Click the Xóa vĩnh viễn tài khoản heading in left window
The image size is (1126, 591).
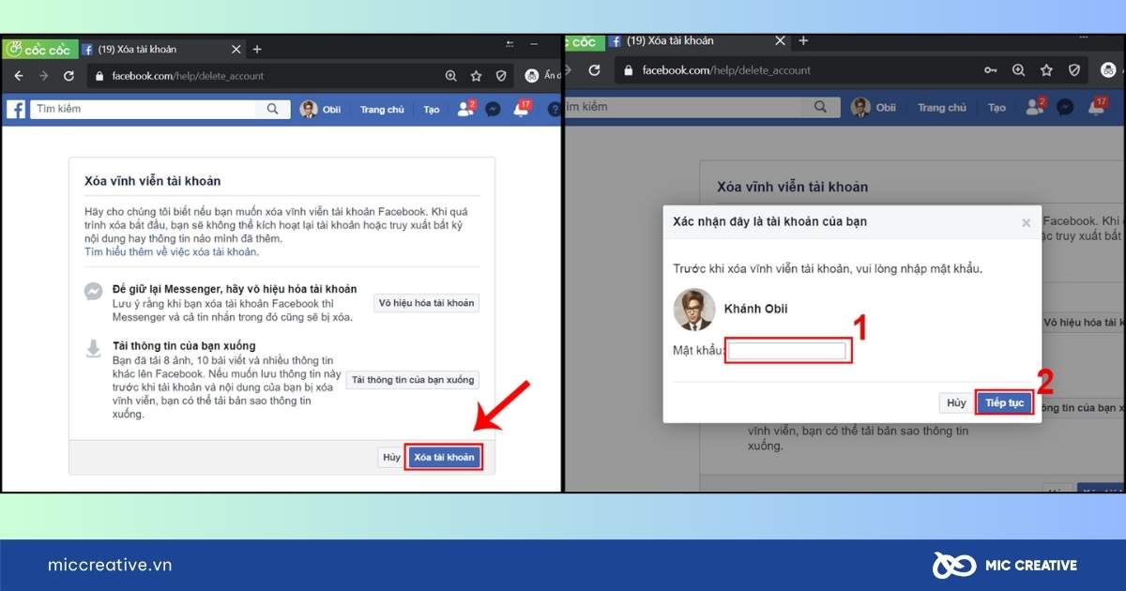[x=153, y=181]
